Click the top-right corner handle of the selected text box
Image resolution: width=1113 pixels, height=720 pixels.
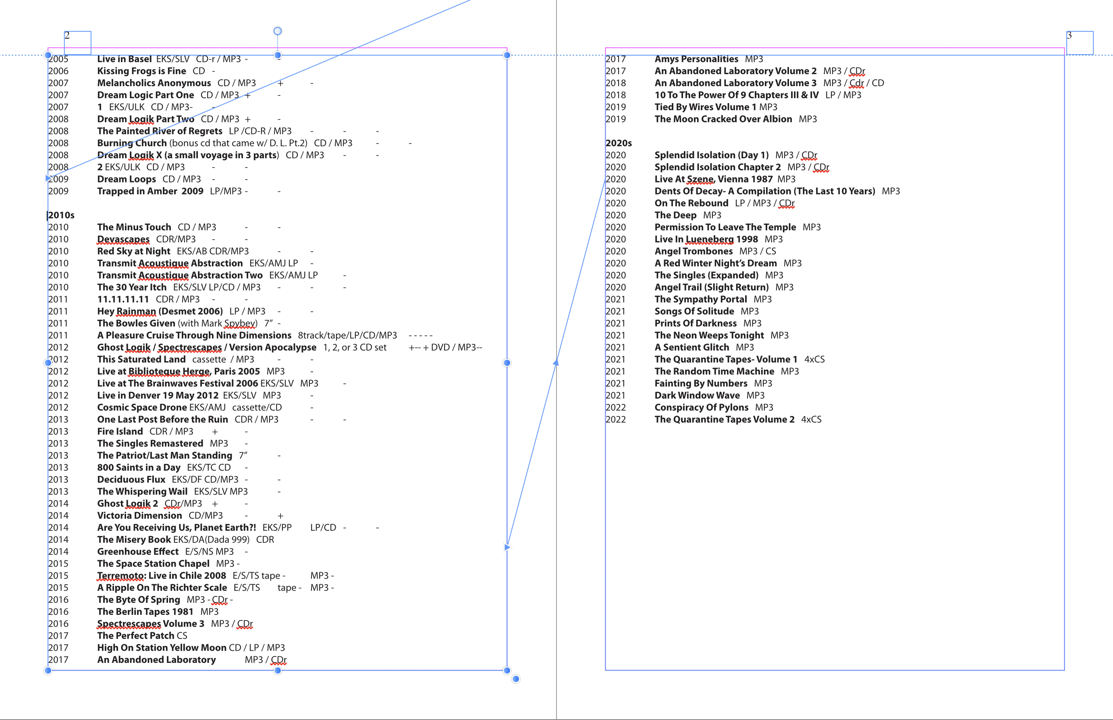507,55
